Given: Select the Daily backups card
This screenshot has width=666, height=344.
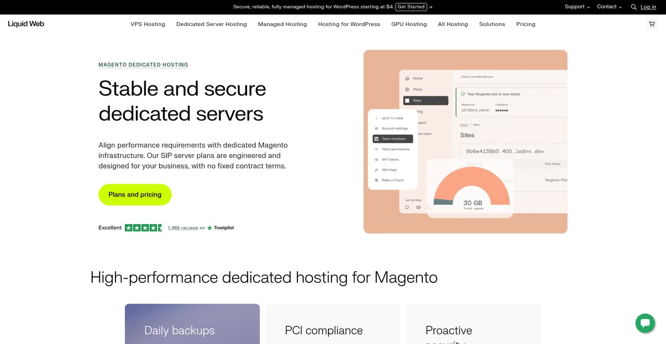Looking at the screenshot, I should (x=192, y=324).
